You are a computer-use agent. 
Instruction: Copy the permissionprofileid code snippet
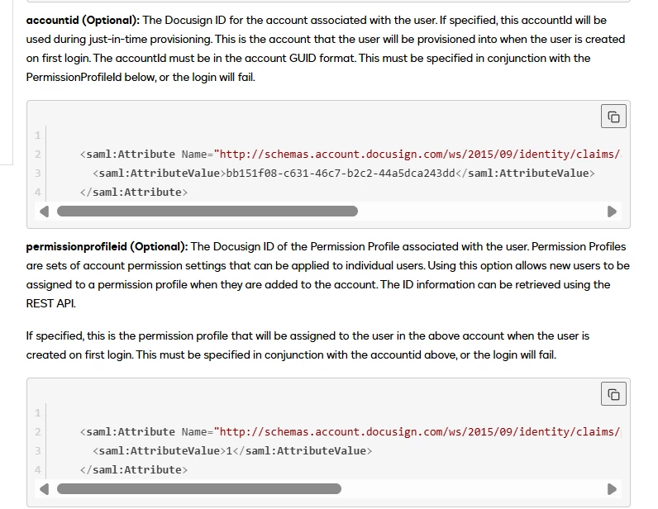point(613,394)
